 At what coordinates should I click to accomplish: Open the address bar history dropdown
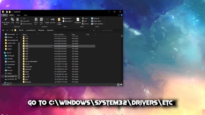[90, 30]
